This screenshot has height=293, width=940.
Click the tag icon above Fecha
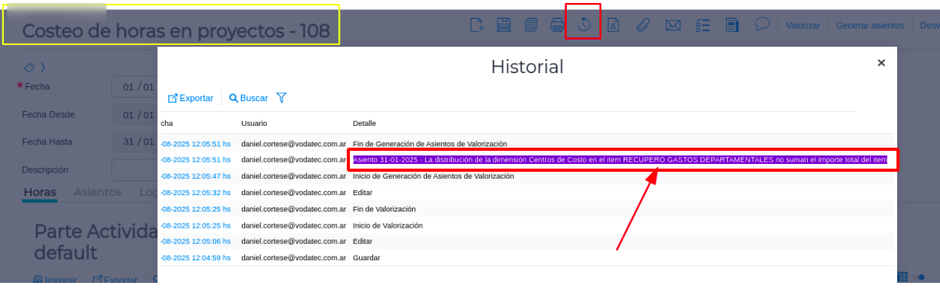click(29, 68)
